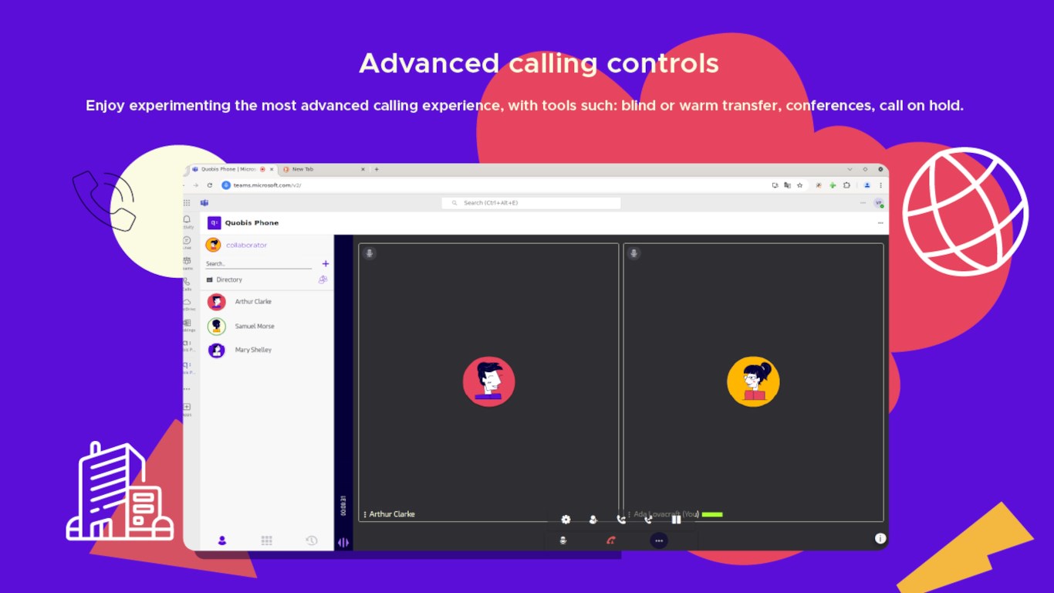1054x593 pixels.
Task: Click browser profile icon
Action: (867, 185)
